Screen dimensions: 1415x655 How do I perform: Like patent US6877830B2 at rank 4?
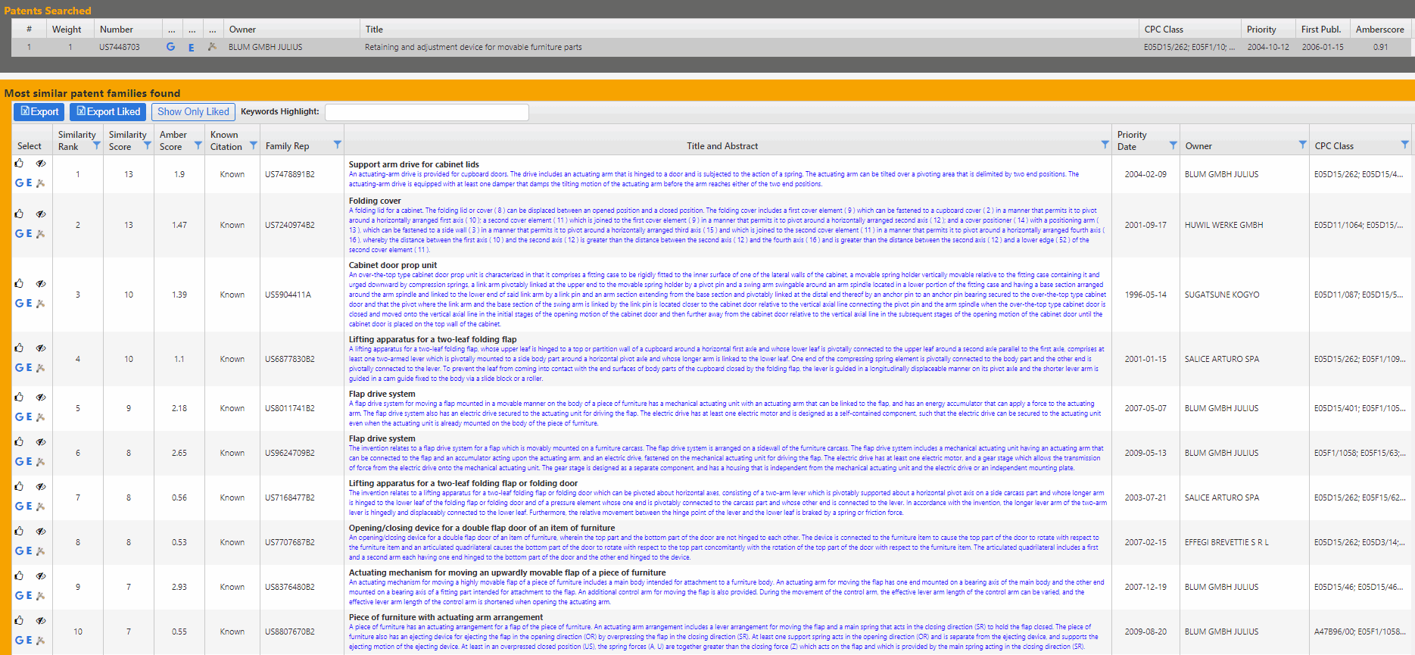pyautogui.click(x=19, y=348)
